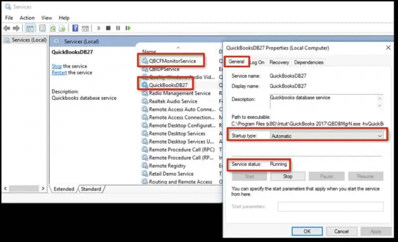Open the Action menu
The width and height of the screenshot is (398, 242).
(27, 18)
